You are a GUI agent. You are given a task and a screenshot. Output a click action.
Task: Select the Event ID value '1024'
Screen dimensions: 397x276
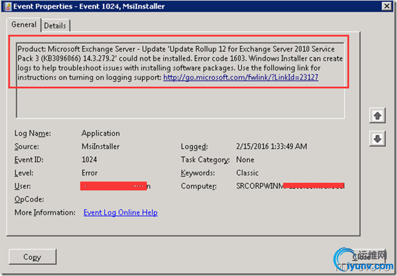point(89,160)
